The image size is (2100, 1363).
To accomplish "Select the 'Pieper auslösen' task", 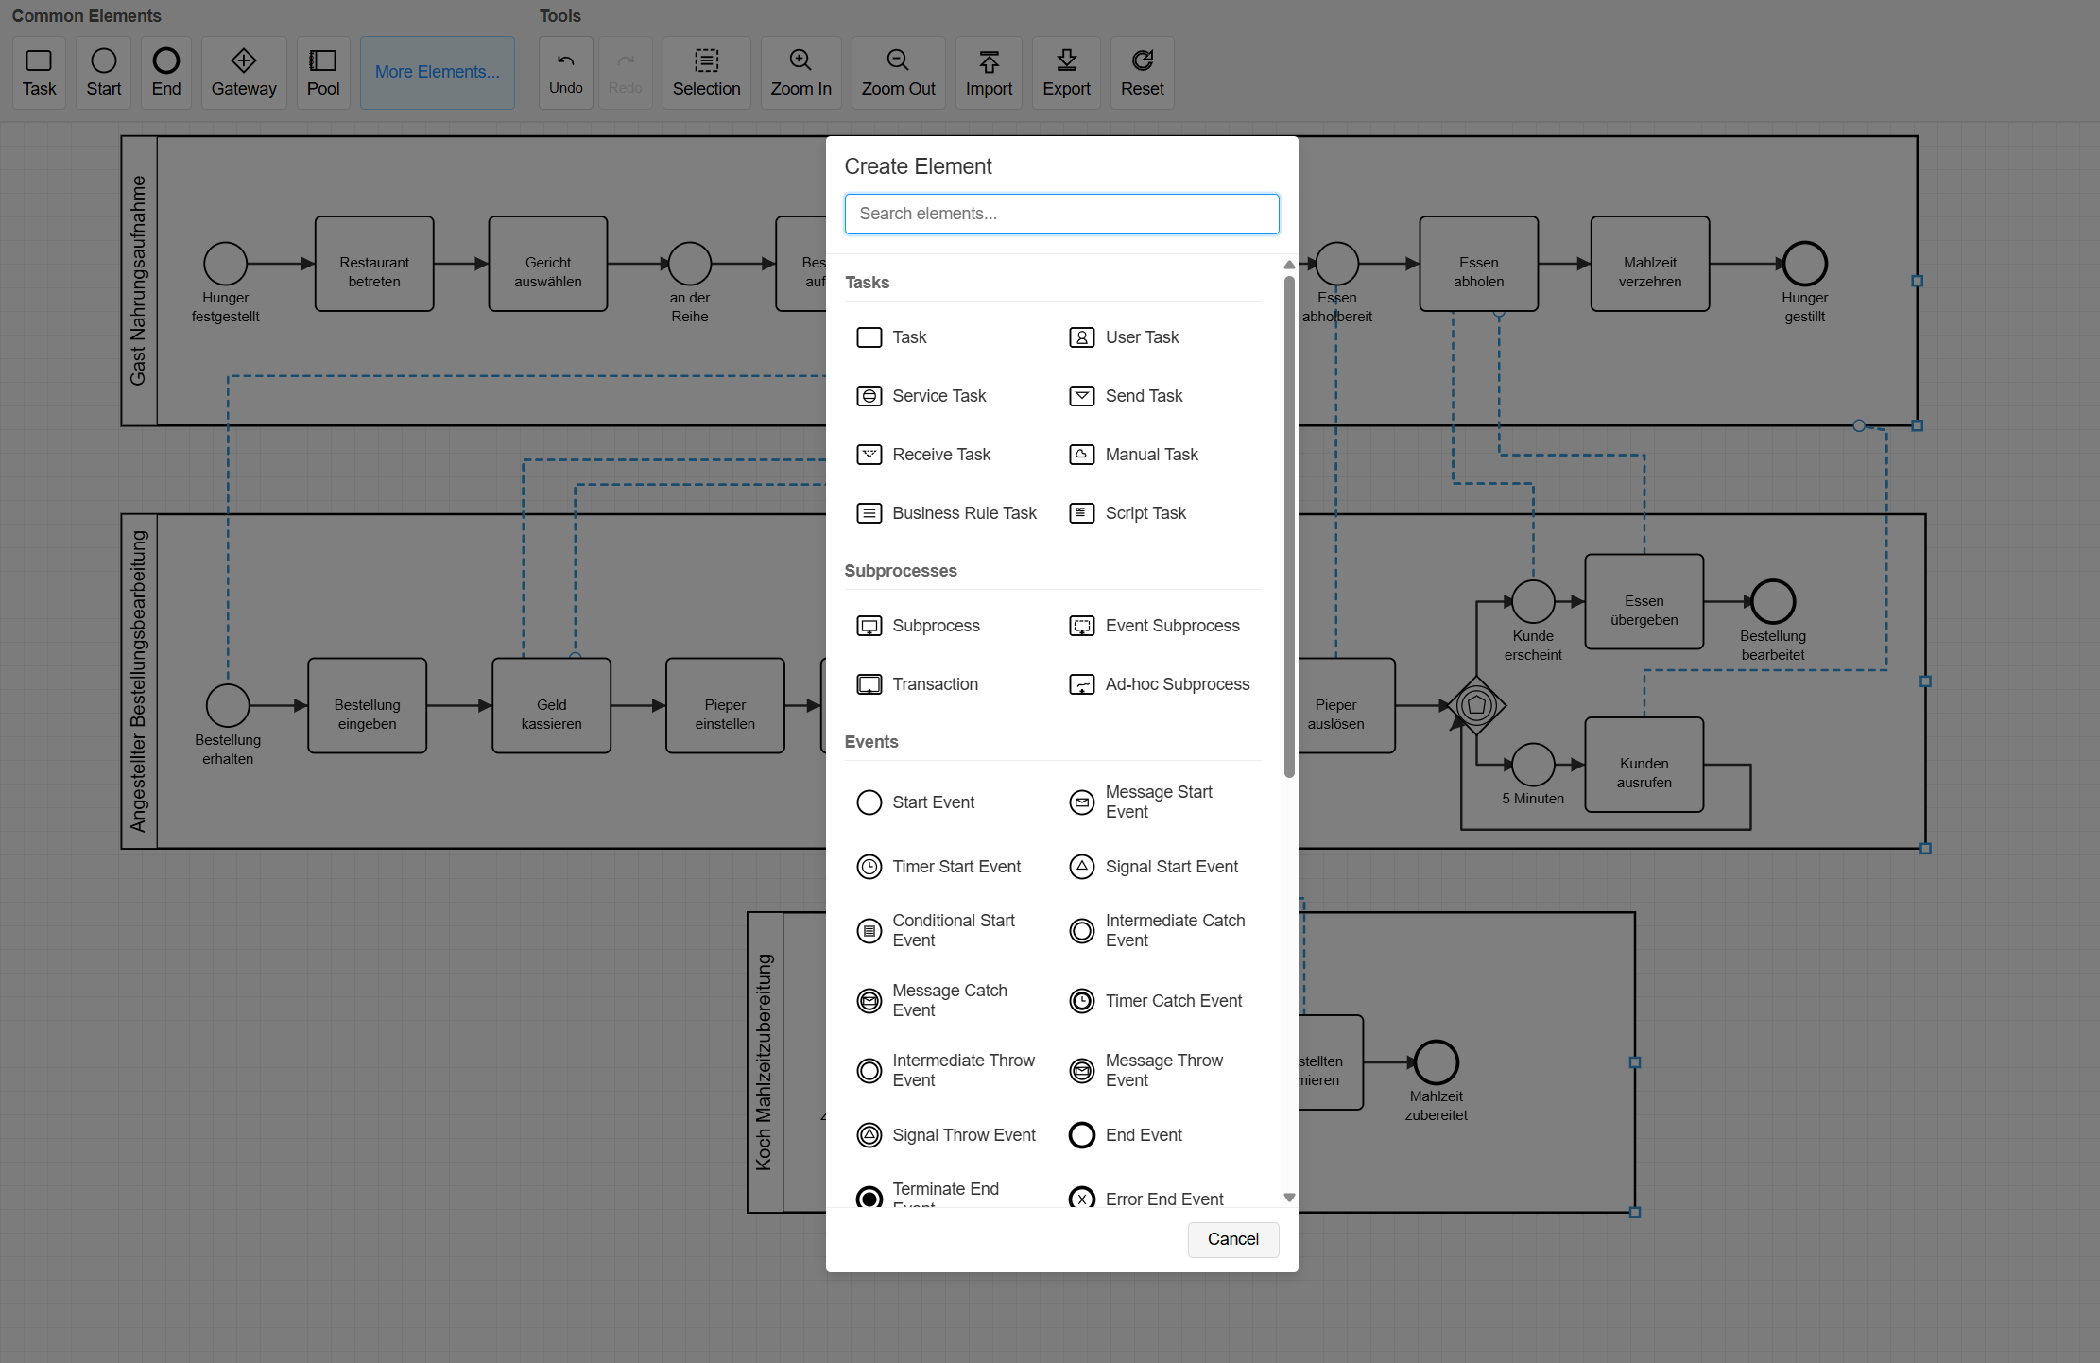I will [1347, 706].
